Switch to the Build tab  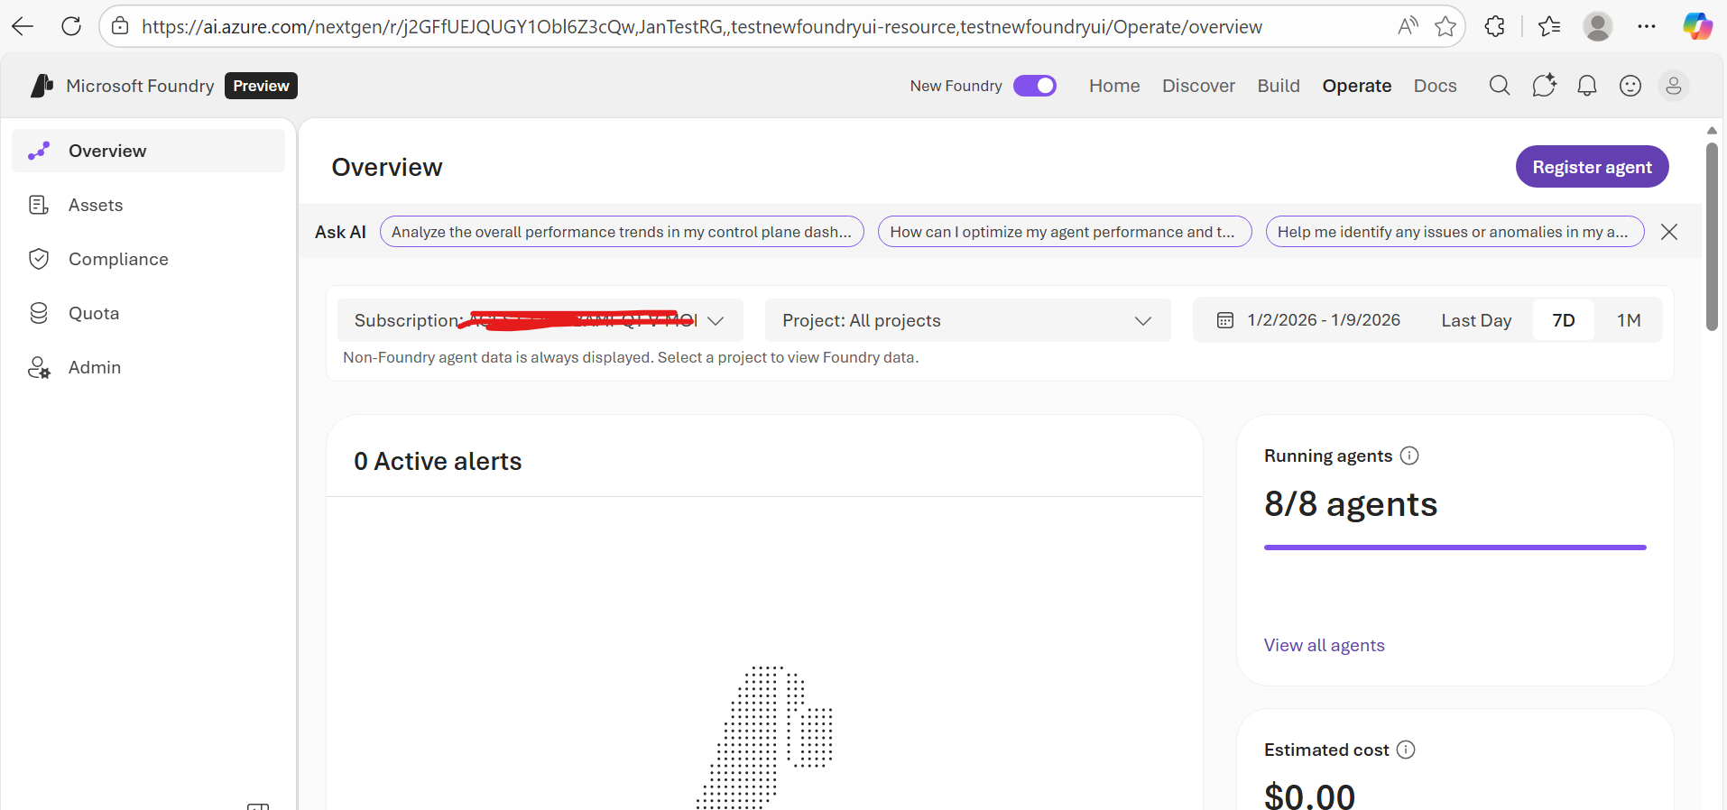(1279, 86)
